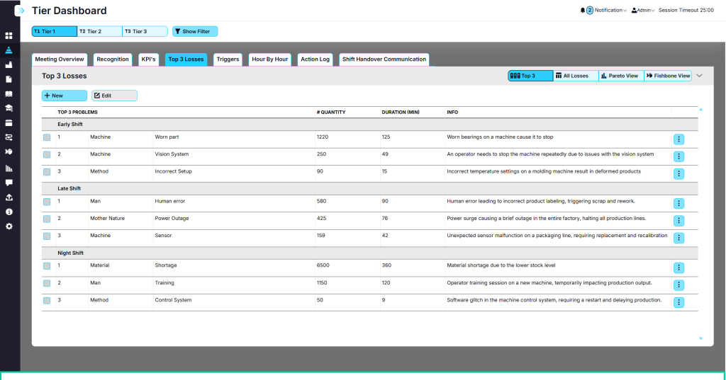Check the Shortage row checkbox
The image size is (726, 380).
[x=47, y=266]
